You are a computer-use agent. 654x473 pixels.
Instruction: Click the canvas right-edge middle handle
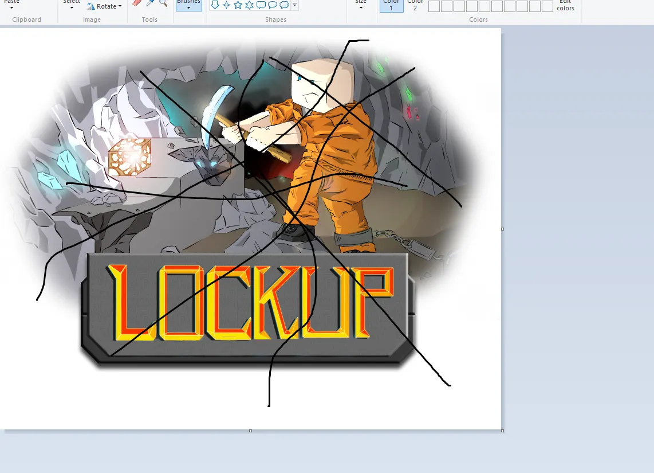[x=503, y=229]
